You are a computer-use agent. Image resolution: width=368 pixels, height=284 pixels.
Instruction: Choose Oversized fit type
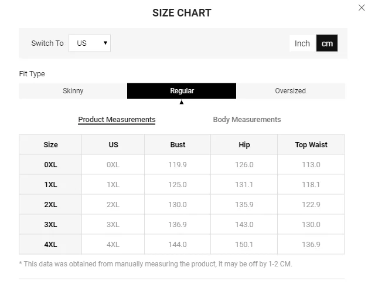coord(290,91)
